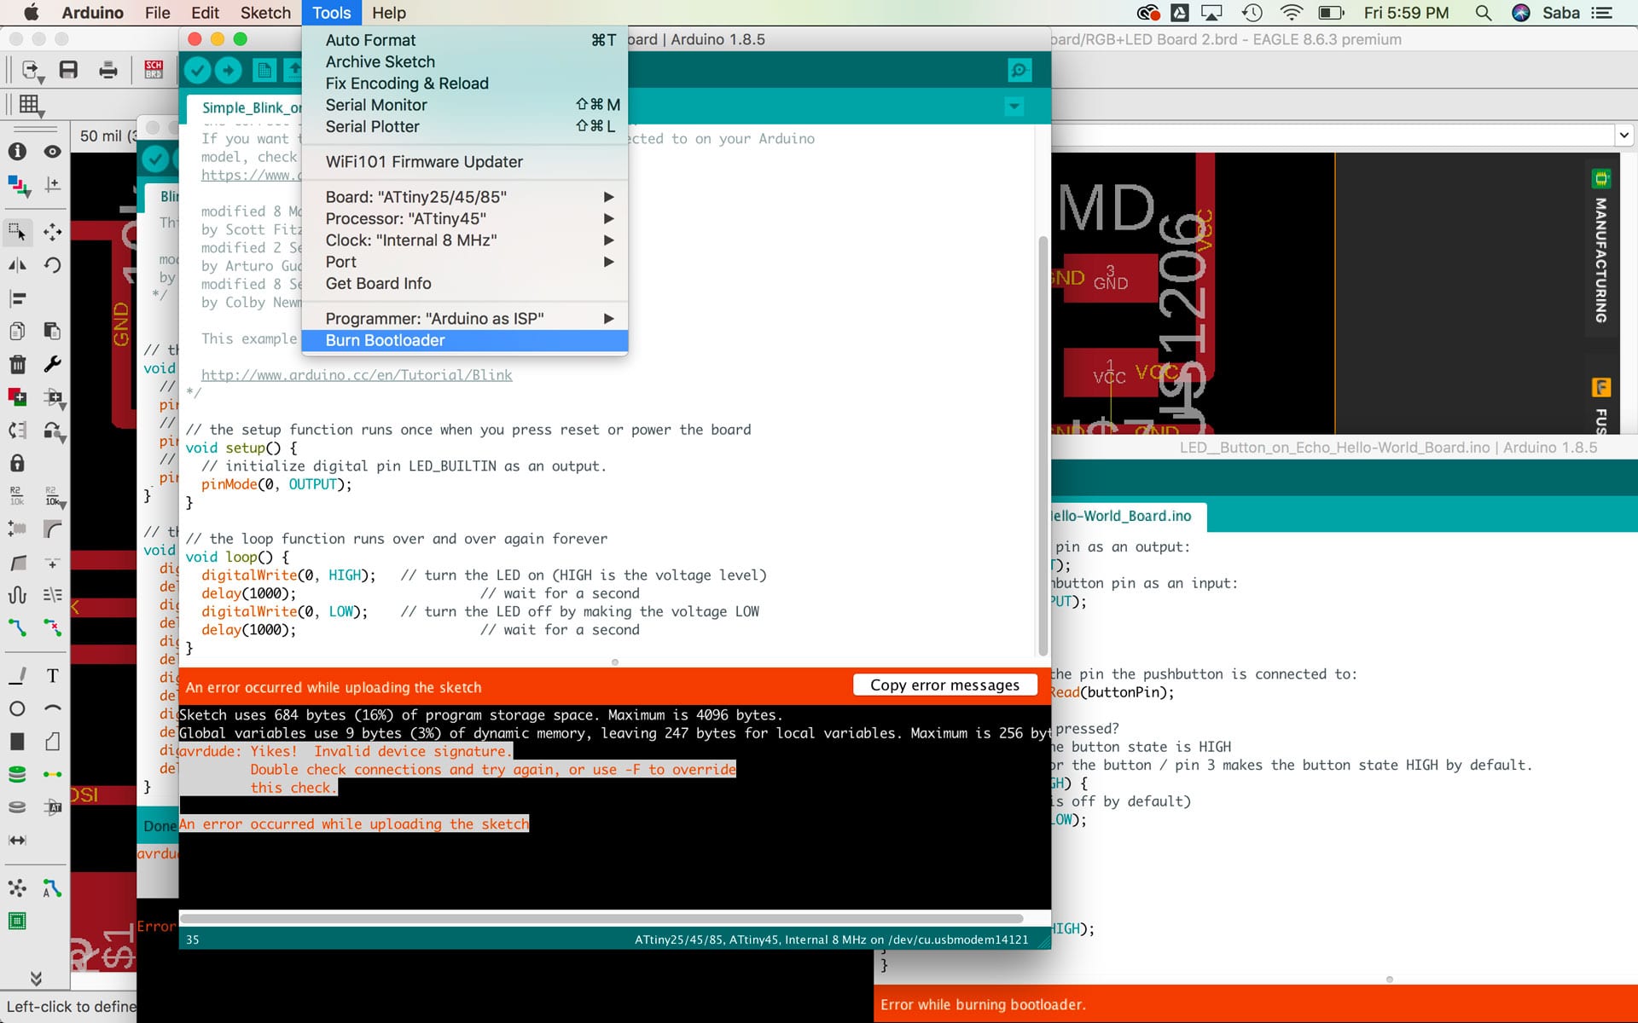Screen dimensions: 1638x1023
Task: Open the Help menu in menu bar
Action: pyautogui.click(x=389, y=13)
